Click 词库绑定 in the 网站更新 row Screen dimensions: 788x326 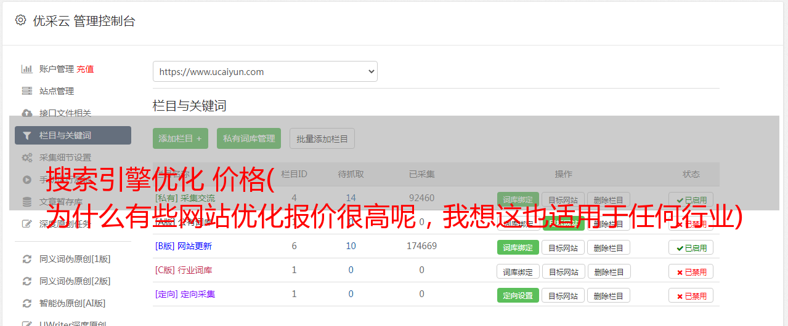coord(518,247)
